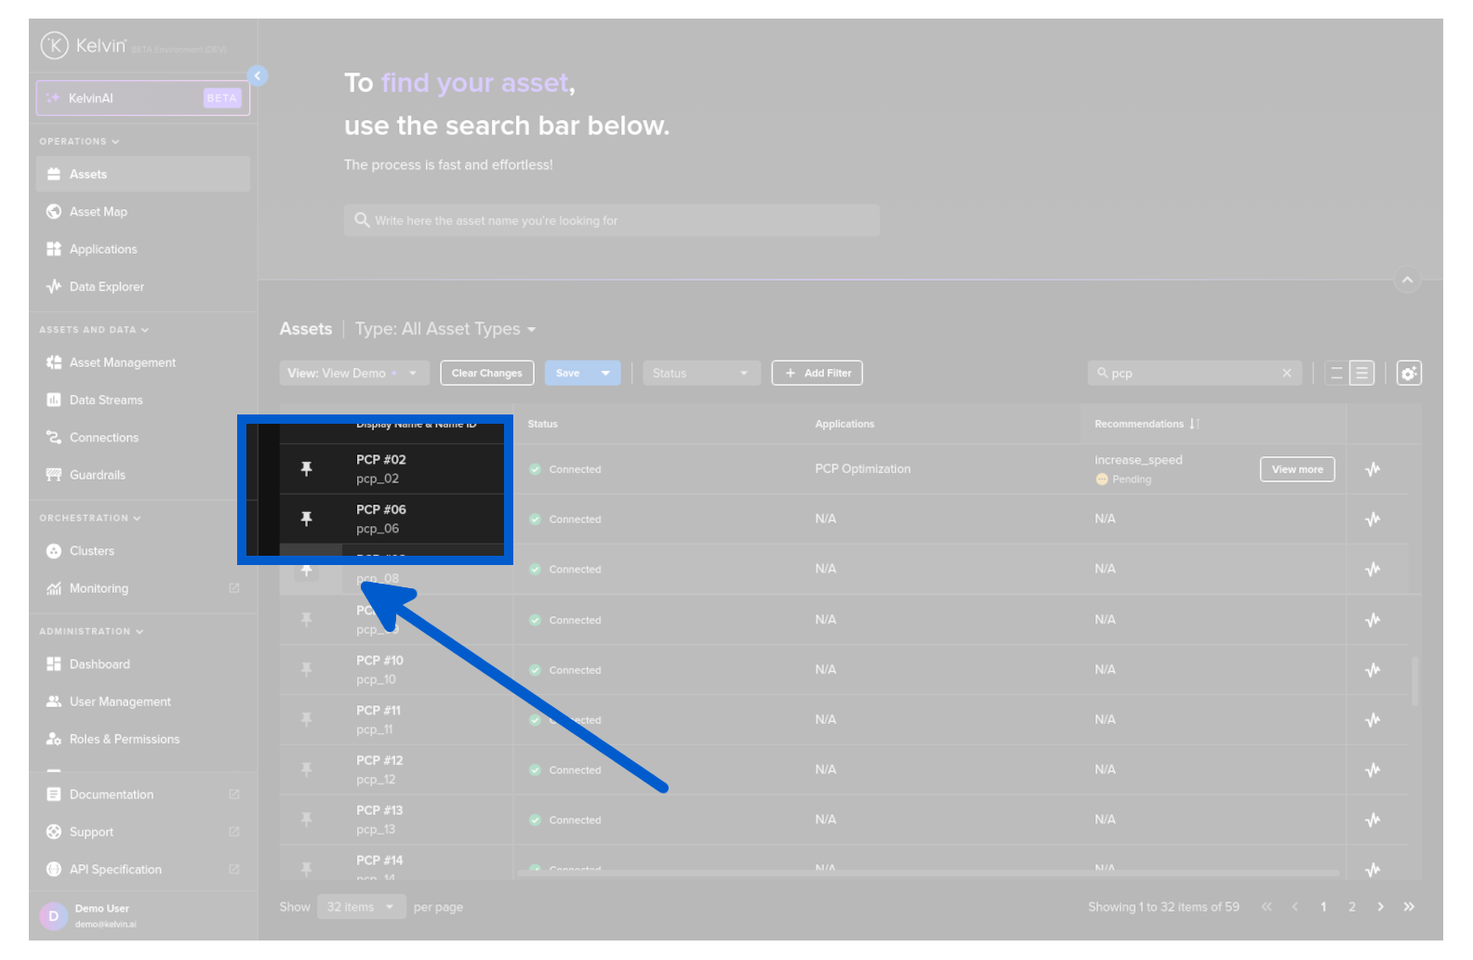Collapse the search banner with up chevron
The width and height of the screenshot is (1473, 960).
(1407, 280)
